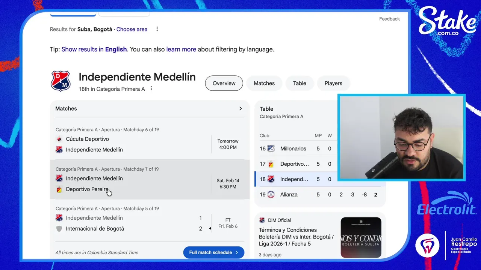Viewport: 481px width, 270px height.
Task: Click the DIM Oficial source icon
Action: (262, 220)
